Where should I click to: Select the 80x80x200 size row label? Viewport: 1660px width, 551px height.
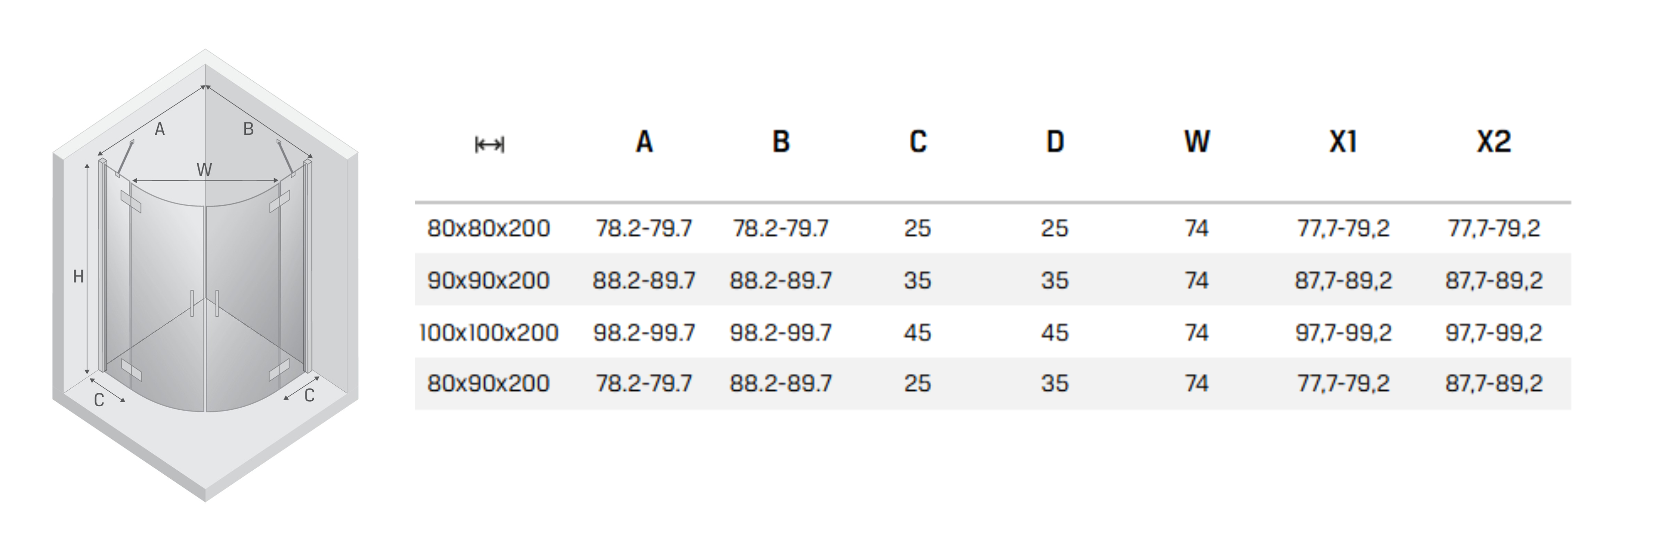tap(488, 228)
